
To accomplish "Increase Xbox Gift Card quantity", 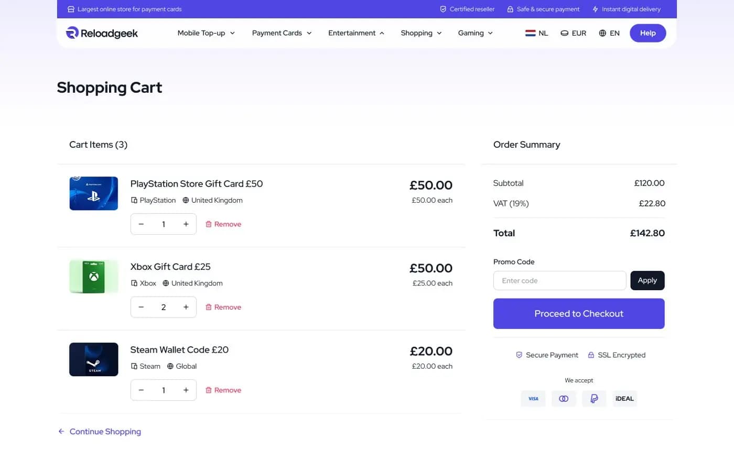I will [186, 307].
